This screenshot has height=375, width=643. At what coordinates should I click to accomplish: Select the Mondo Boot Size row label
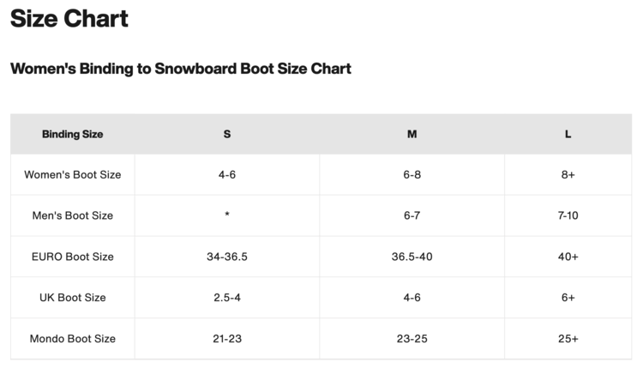click(72, 339)
